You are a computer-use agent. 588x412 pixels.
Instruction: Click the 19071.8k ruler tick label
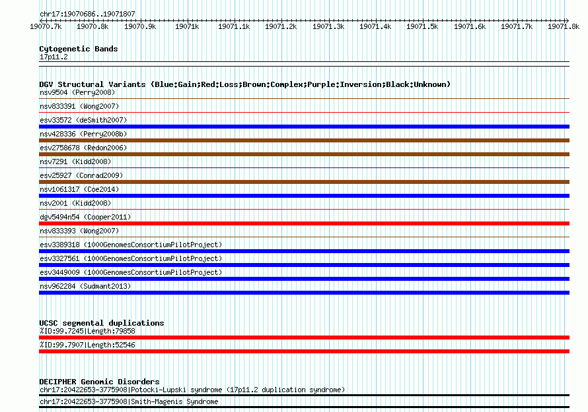564,26
